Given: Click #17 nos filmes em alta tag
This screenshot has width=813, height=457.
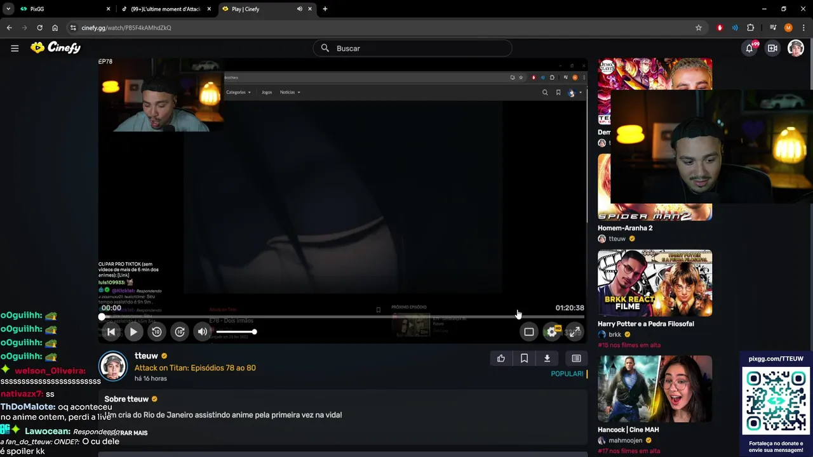Looking at the screenshot, I should pos(629,451).
